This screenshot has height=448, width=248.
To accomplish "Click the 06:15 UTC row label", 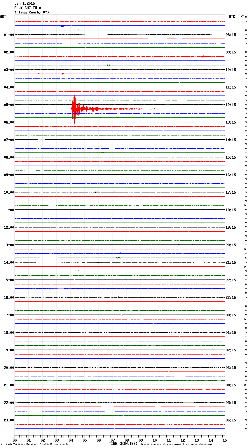I will tap(231, 420).
